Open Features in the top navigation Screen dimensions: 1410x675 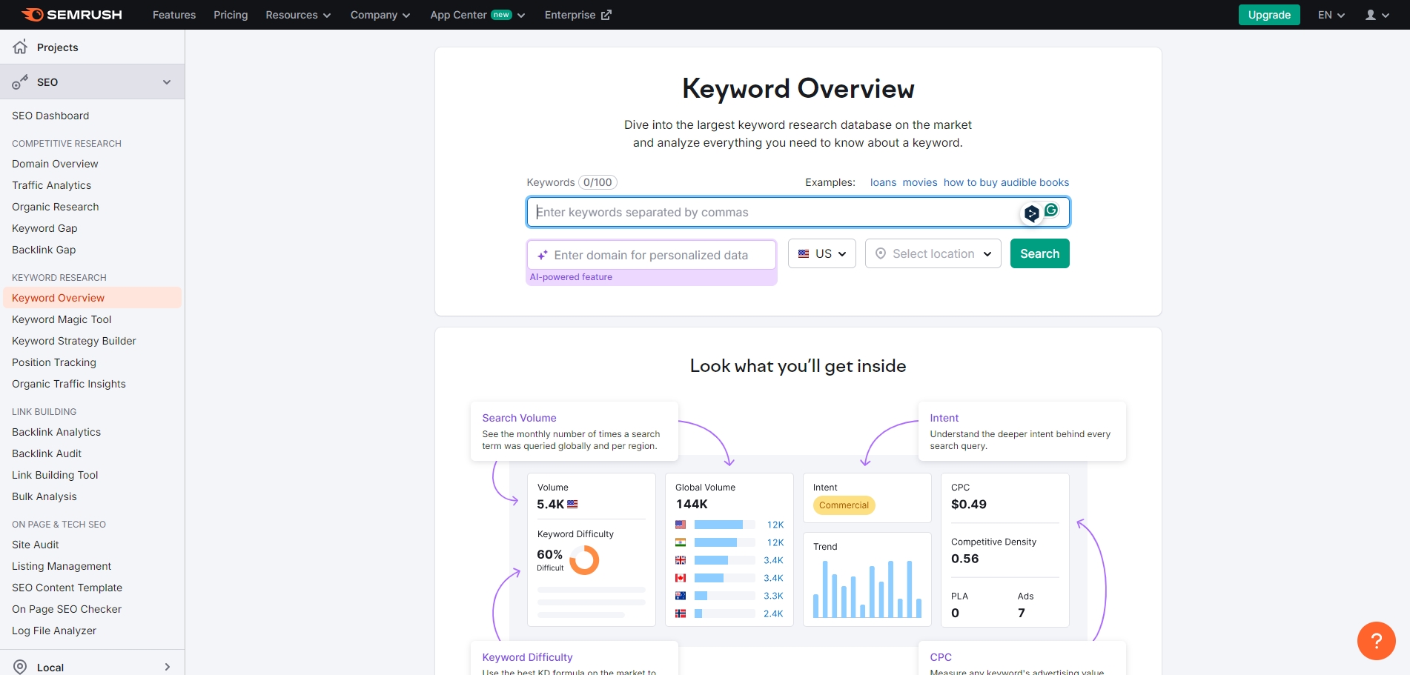[174, 15]
